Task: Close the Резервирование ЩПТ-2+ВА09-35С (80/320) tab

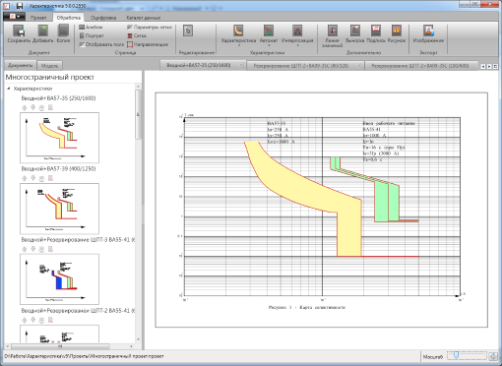Action: (x=358, y=66)
